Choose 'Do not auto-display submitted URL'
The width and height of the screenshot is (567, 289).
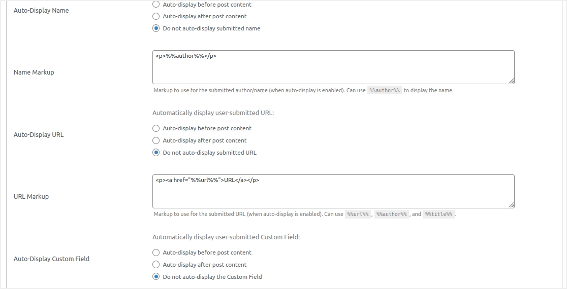(x=156, y=153)
